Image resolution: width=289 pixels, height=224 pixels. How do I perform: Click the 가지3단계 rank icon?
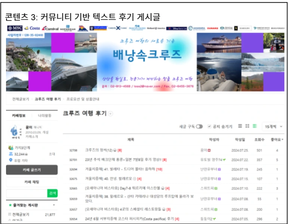[x=11, y=148]
